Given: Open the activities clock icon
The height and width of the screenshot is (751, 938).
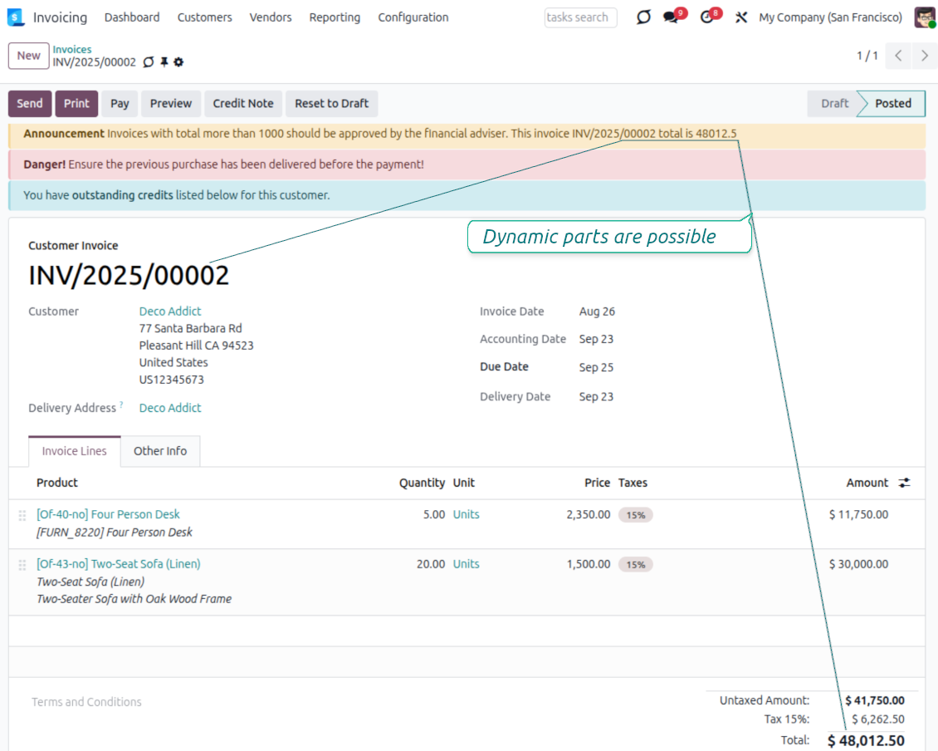Looking at the screenshot, I should tap(706, 17).
